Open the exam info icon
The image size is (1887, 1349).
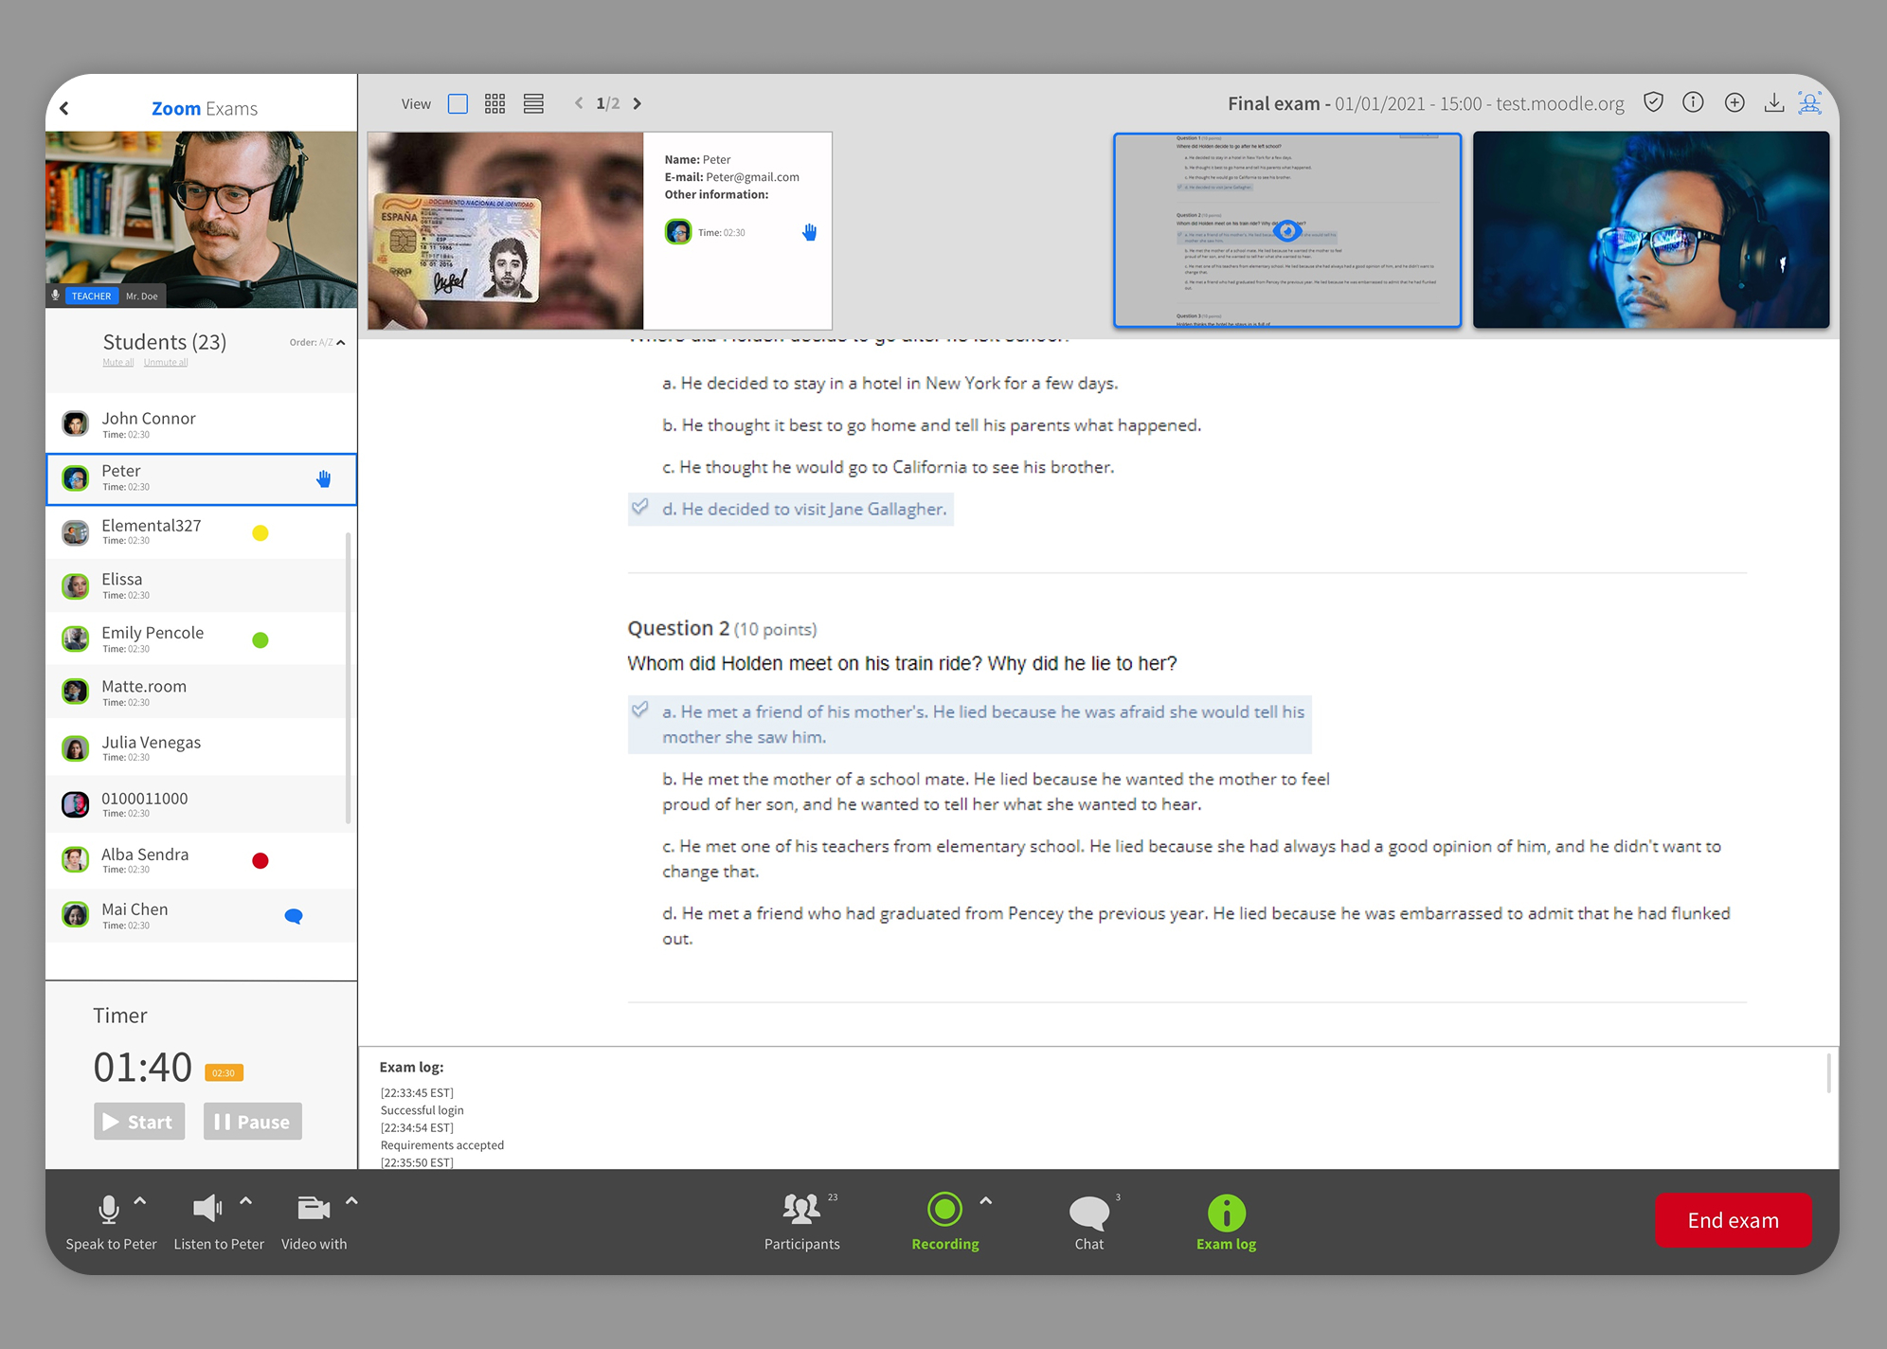(x=1693, y=102)
